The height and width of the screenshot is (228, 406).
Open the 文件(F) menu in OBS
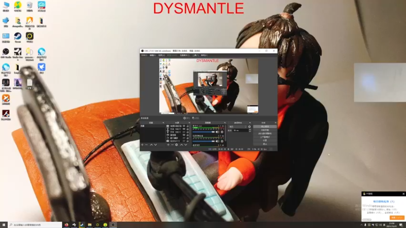tap(144, 55)
